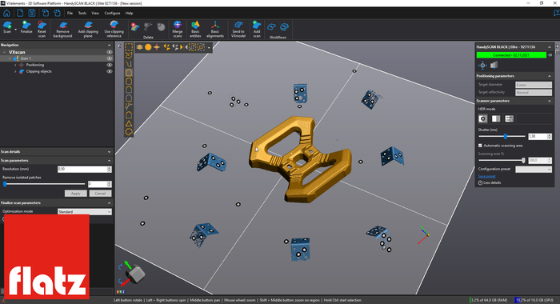Click the second Workflows icon
Image resolution: width=560 pixels, height=304 pixels.
(x=284, y=26)
